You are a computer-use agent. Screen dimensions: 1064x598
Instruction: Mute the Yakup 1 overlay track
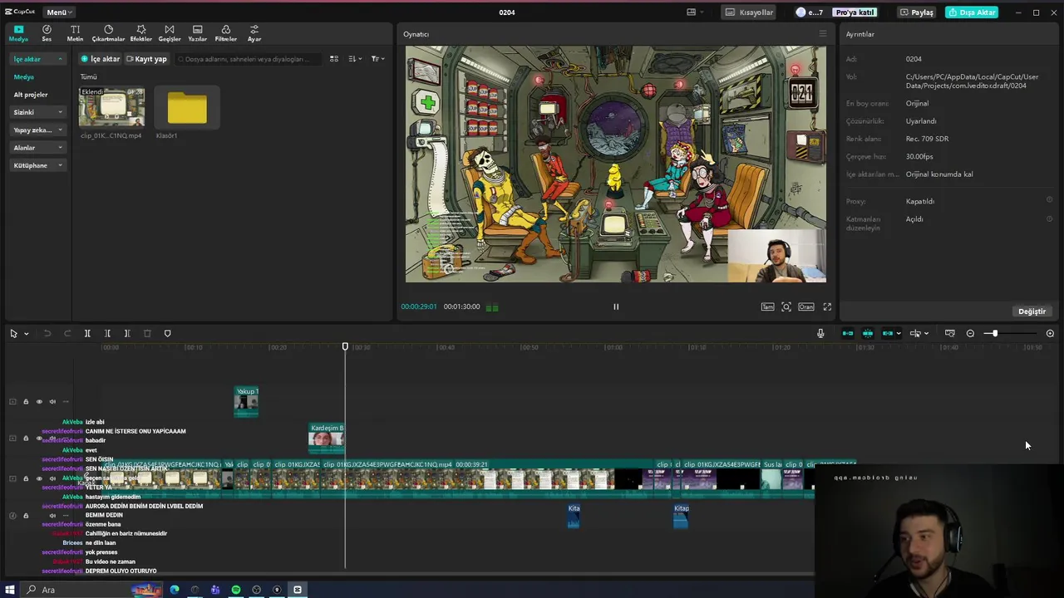tap(52, 401)
